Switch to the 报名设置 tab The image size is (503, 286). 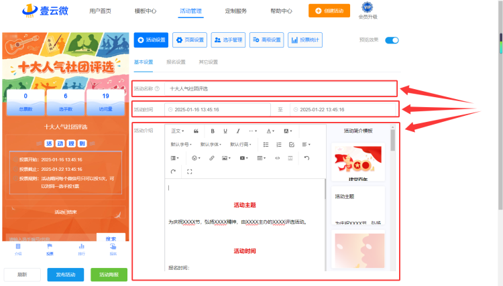pos(176,62)
